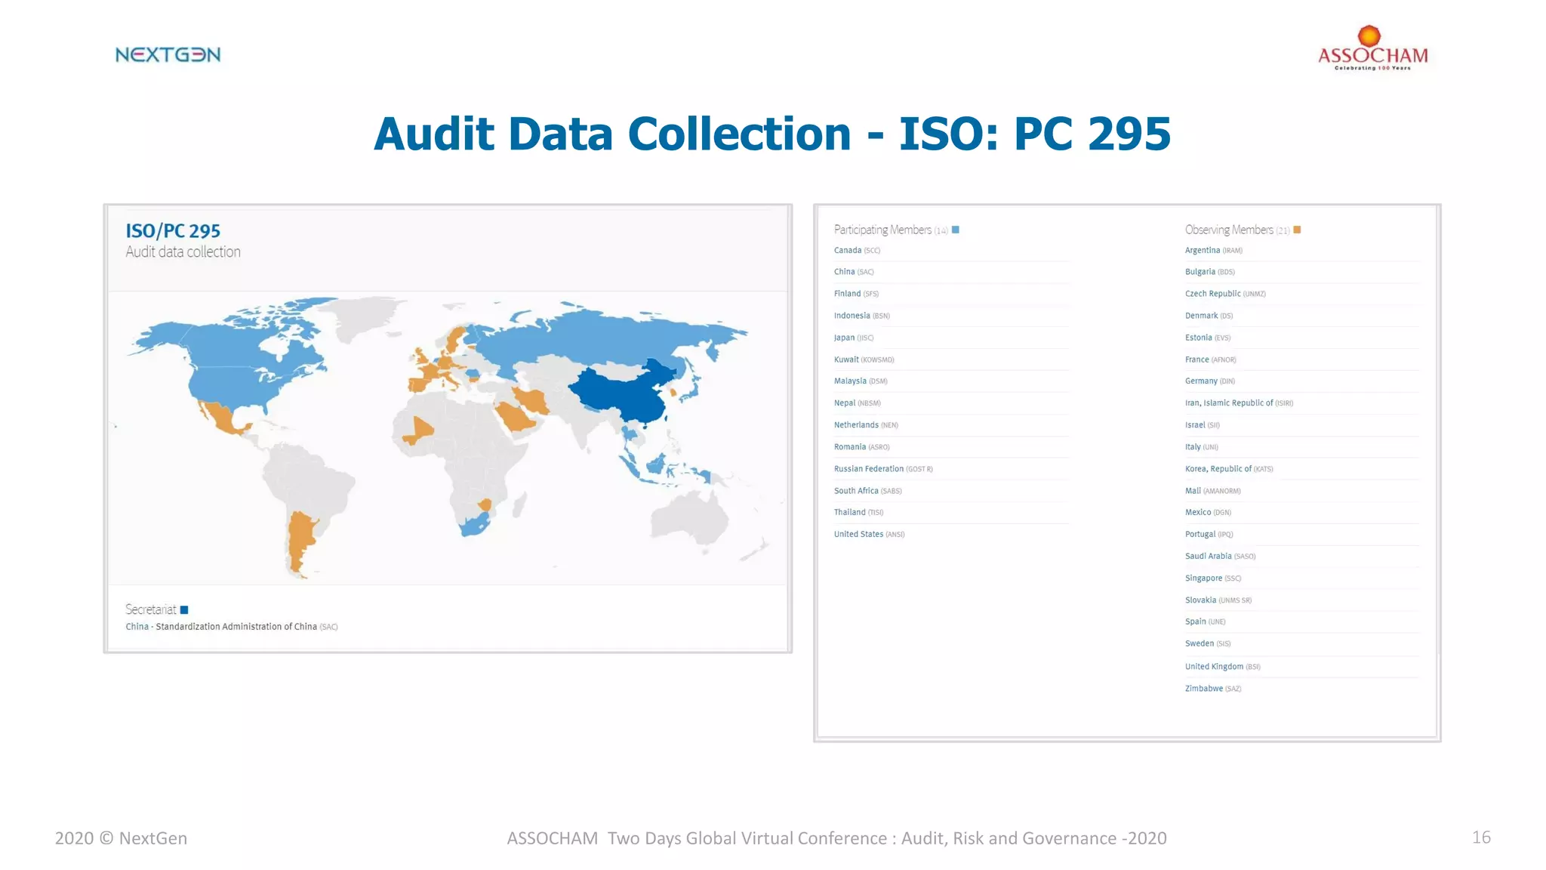This screenshot has width=1546, height=870.
Task: Click the Observing Members orange legend square
Action: click(1297, 230)
